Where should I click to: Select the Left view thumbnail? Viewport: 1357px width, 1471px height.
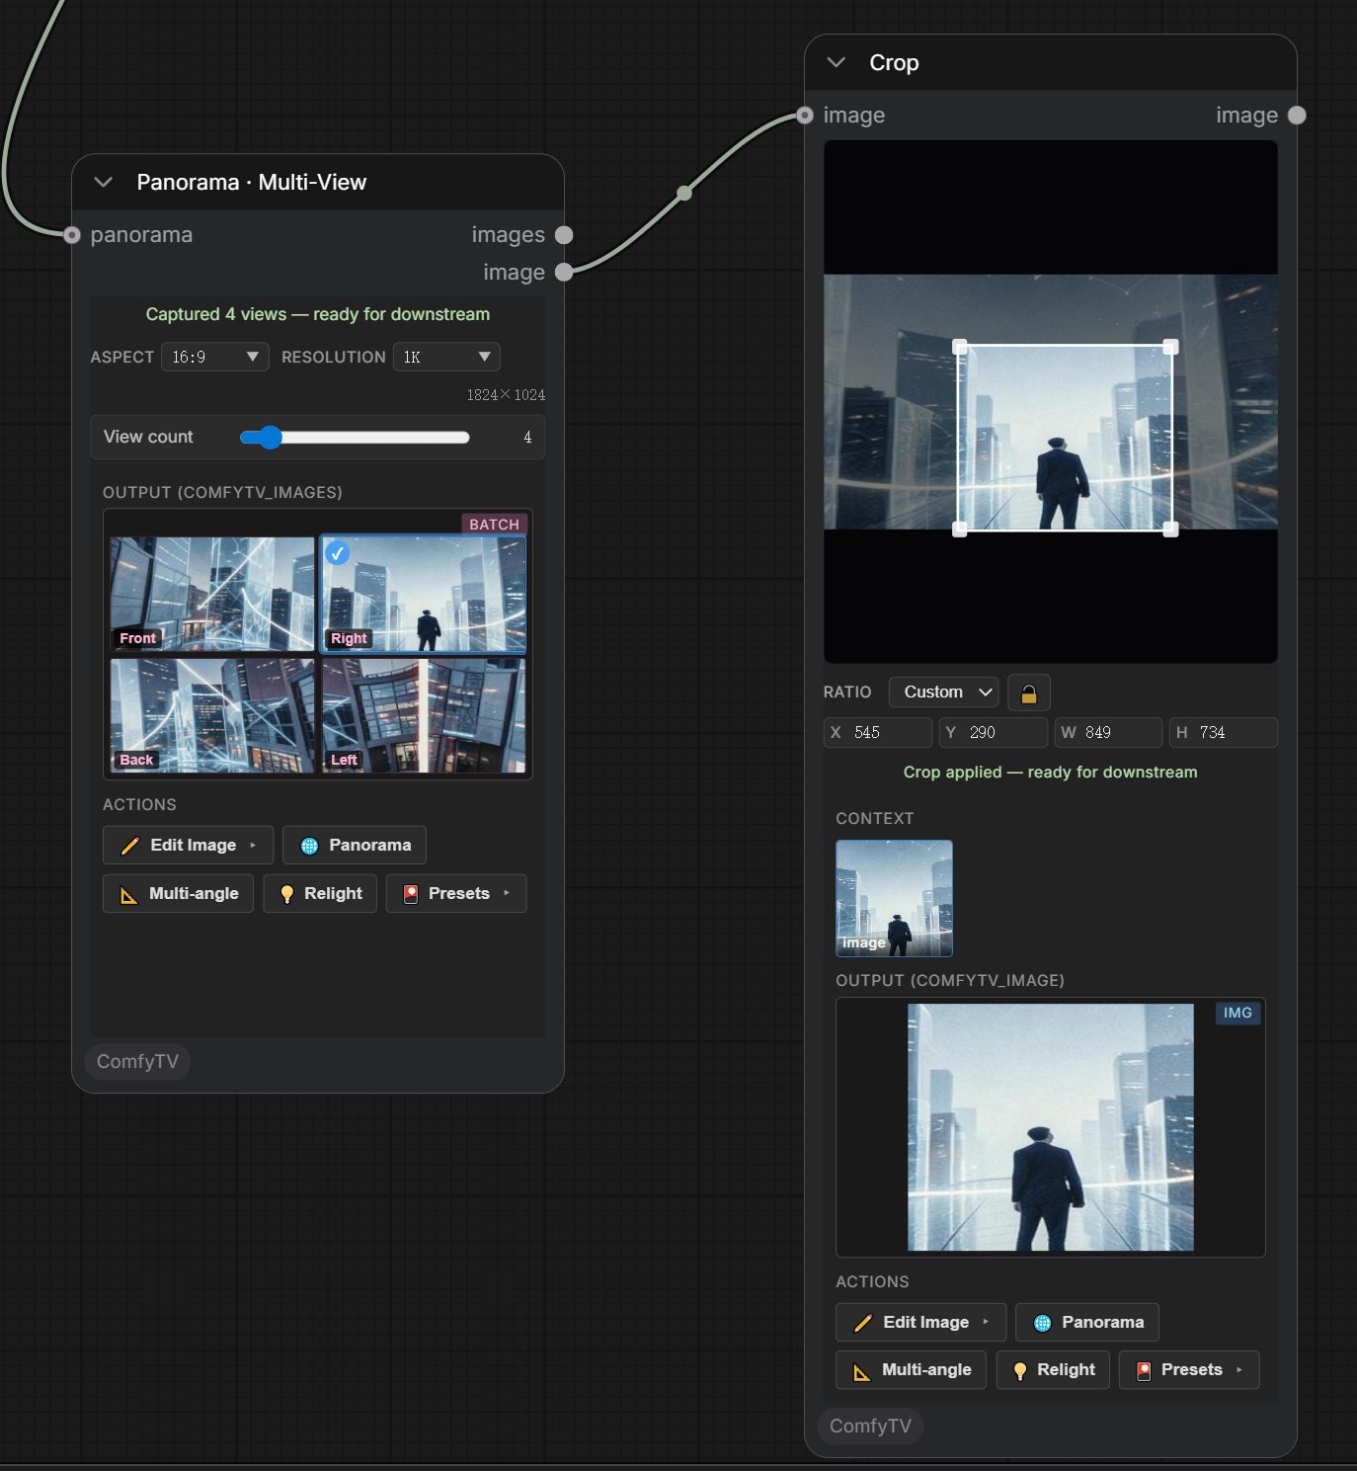(424, 715)
